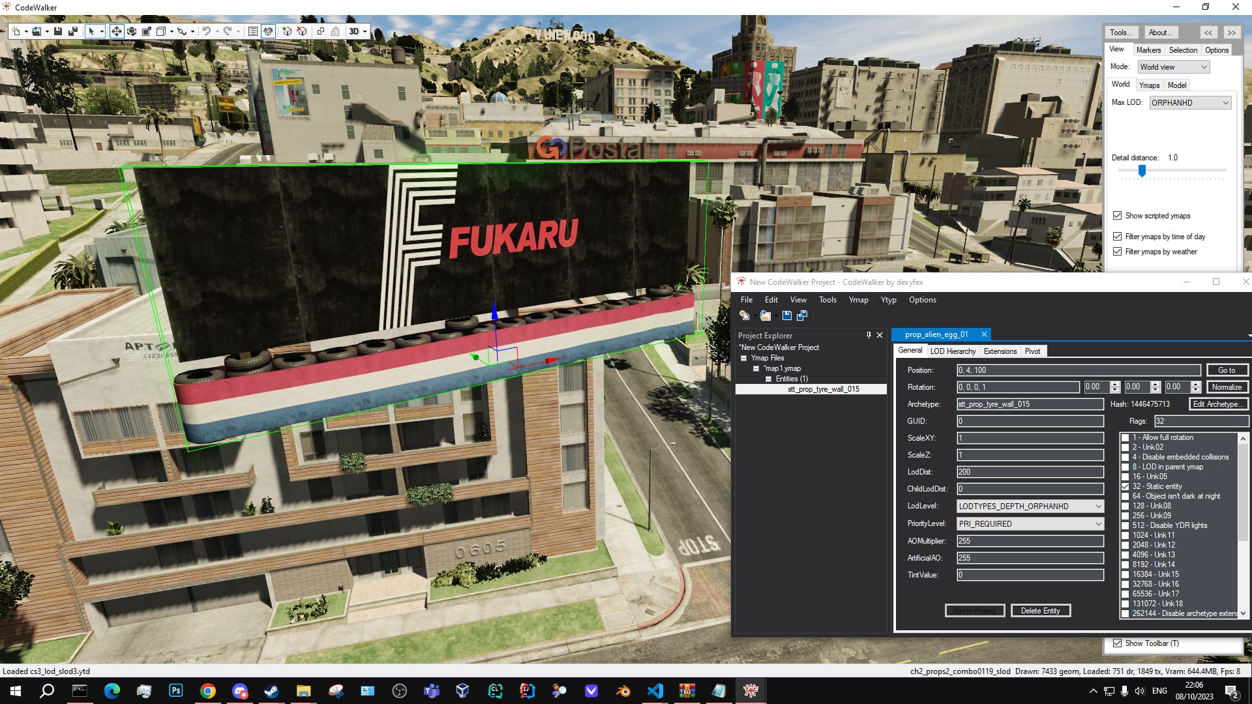Enable the Allow full rotation flag
Screen dimensions: 1252x704
(1125, 438)
